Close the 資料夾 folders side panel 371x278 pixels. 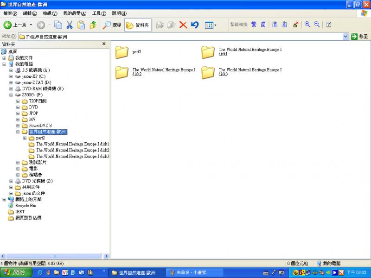[104, 44]
